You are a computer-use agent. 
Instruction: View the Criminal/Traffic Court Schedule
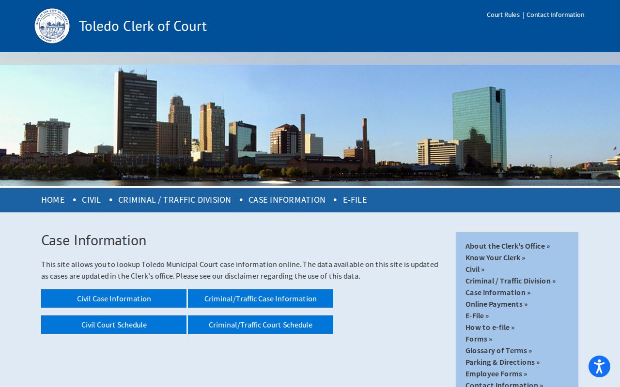[x=261, y=325]
